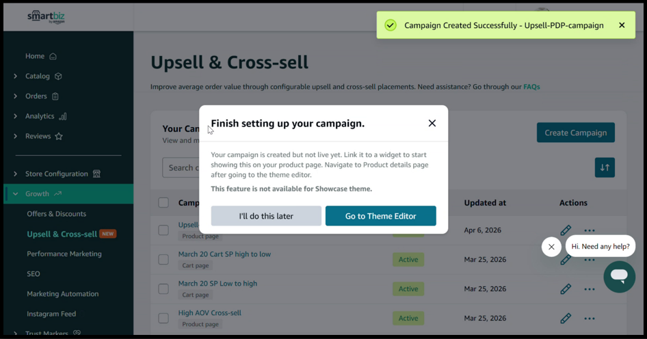Click the Go to Theme Editor button

point(380,216)
